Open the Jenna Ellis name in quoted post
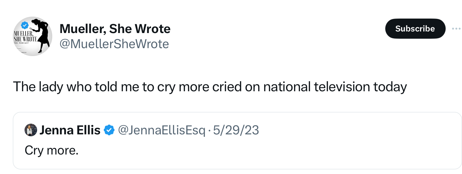Image resolution: width=462 pixels, height=174 pixels. 70,130
